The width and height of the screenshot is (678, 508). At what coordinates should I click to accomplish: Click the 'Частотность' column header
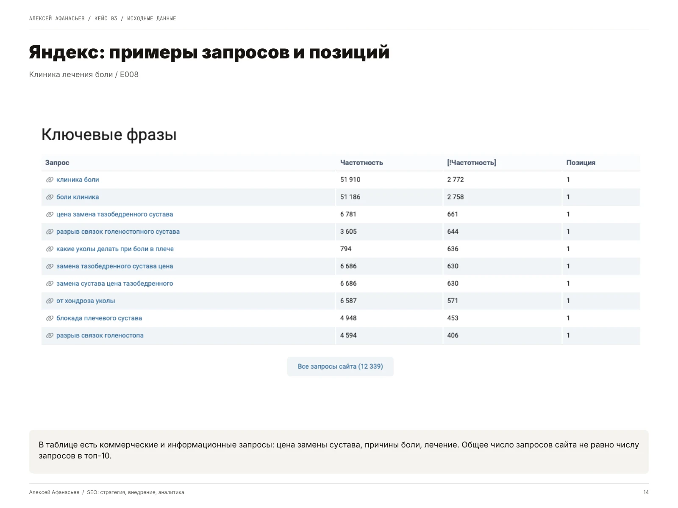coord(361,163)
